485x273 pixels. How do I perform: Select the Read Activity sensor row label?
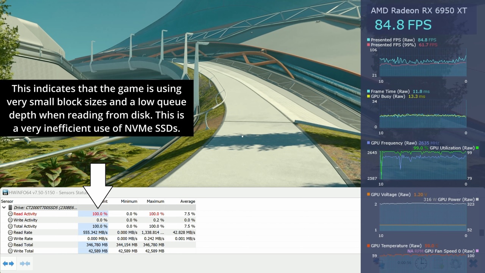25,214
